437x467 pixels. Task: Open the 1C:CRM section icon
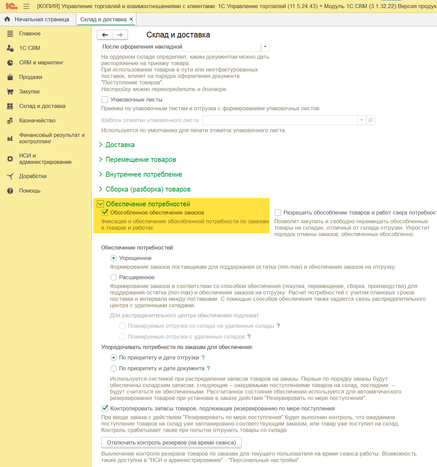[10, 48]
